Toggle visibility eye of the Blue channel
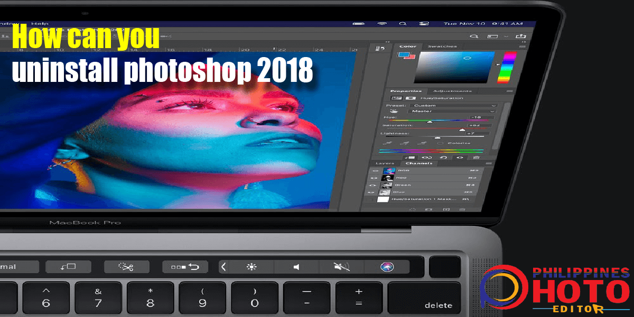The height and width of the screenshot is (317, 634). pyautogui.click(x=370, y=193)
